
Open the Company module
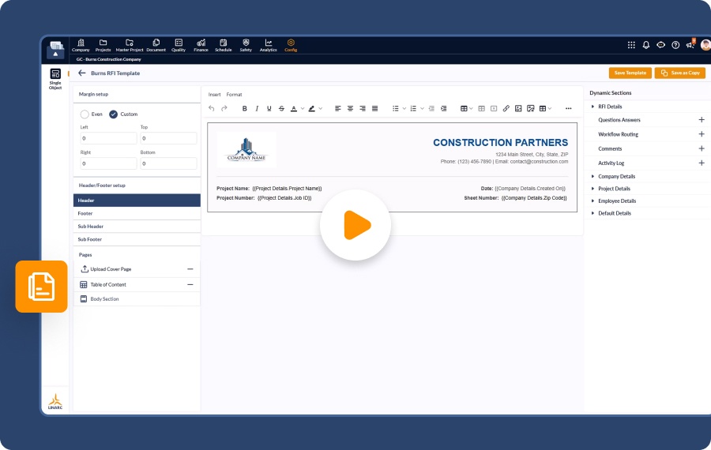click(x=81, y=45)
